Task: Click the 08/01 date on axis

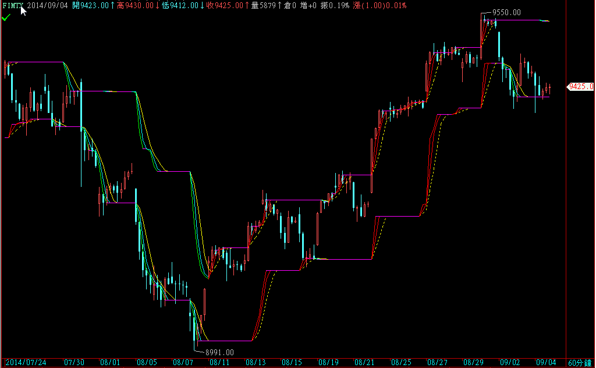Action: [110, 362]
